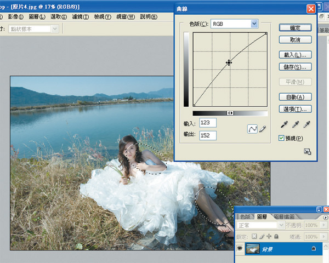Click the 平滑(M) smooth button
329x263 pixels.
point(295,82)
